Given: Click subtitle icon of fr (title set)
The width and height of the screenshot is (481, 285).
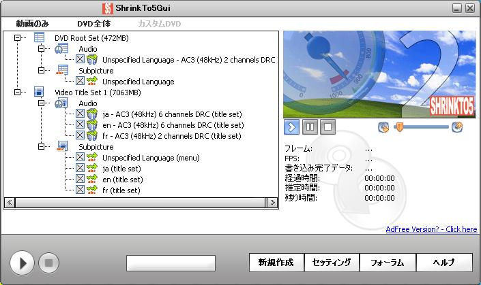Looking at the screenshot, I should point(92,190).
